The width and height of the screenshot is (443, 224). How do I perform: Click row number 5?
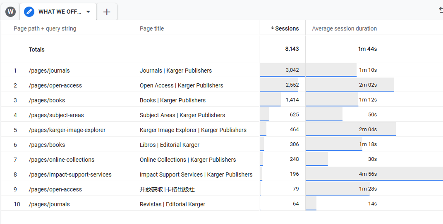point(15,130)
